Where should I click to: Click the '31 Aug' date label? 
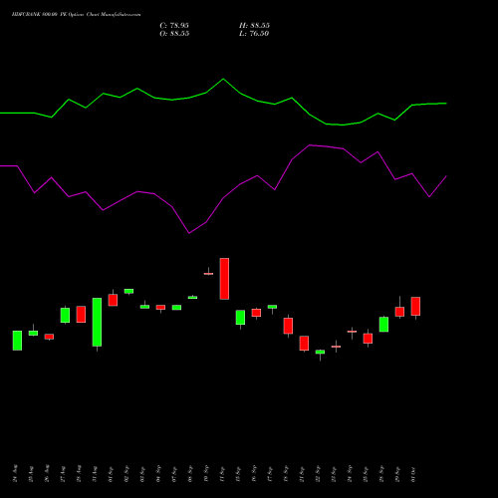(x=95, y=474)
